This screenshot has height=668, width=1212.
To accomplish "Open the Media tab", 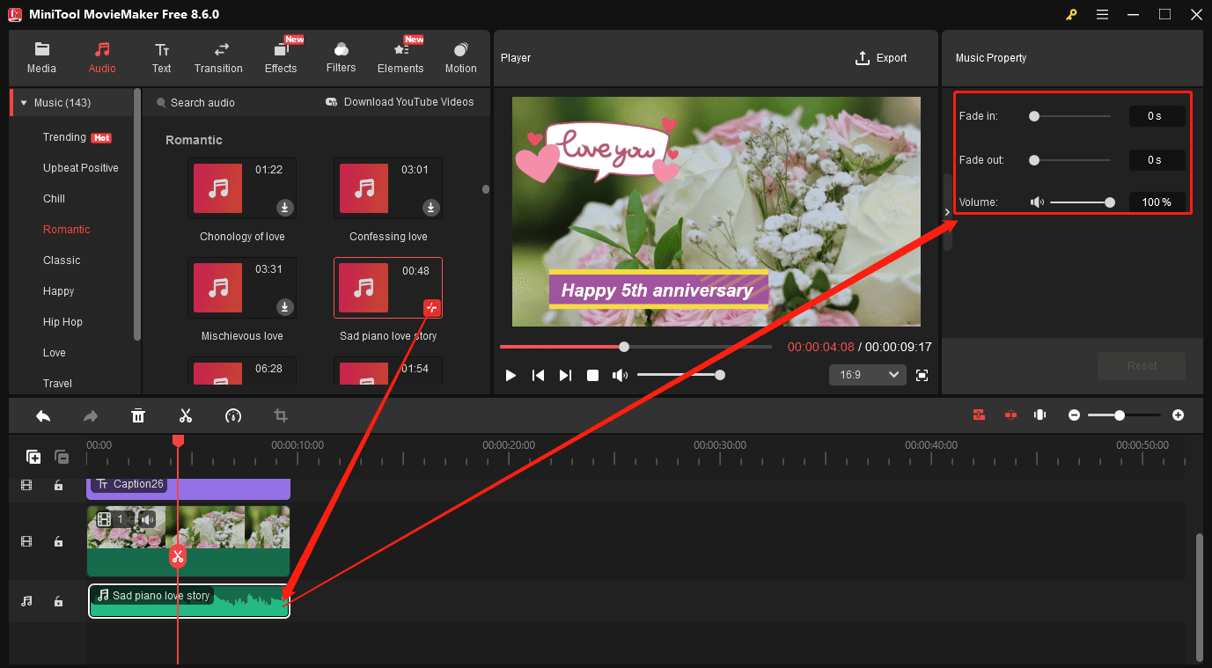I will click(41, 58).
